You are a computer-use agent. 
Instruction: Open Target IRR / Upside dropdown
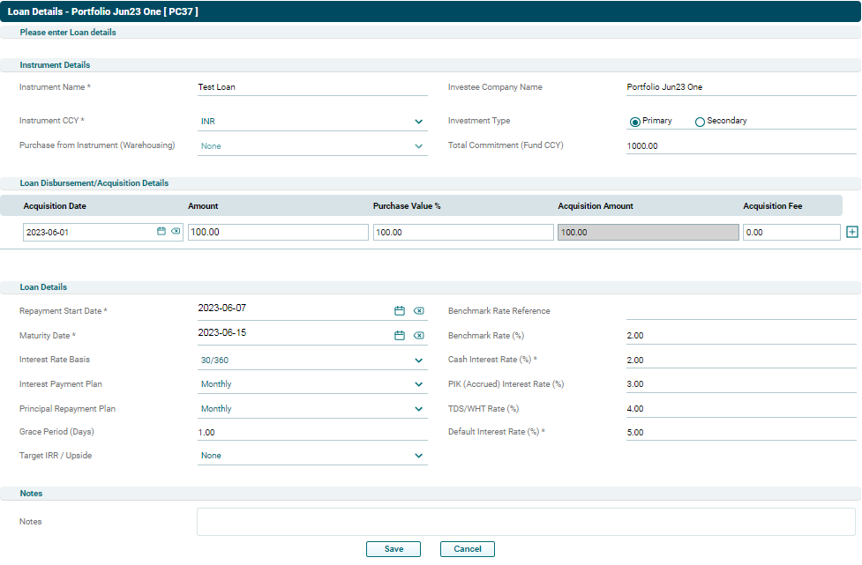(418, 456)
